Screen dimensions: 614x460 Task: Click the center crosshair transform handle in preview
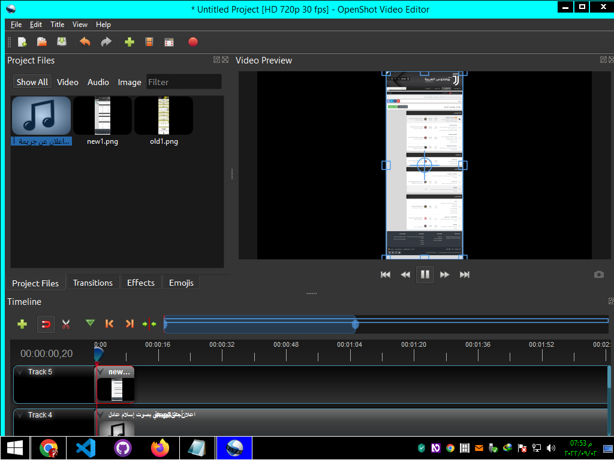click(x=425, y=165)
